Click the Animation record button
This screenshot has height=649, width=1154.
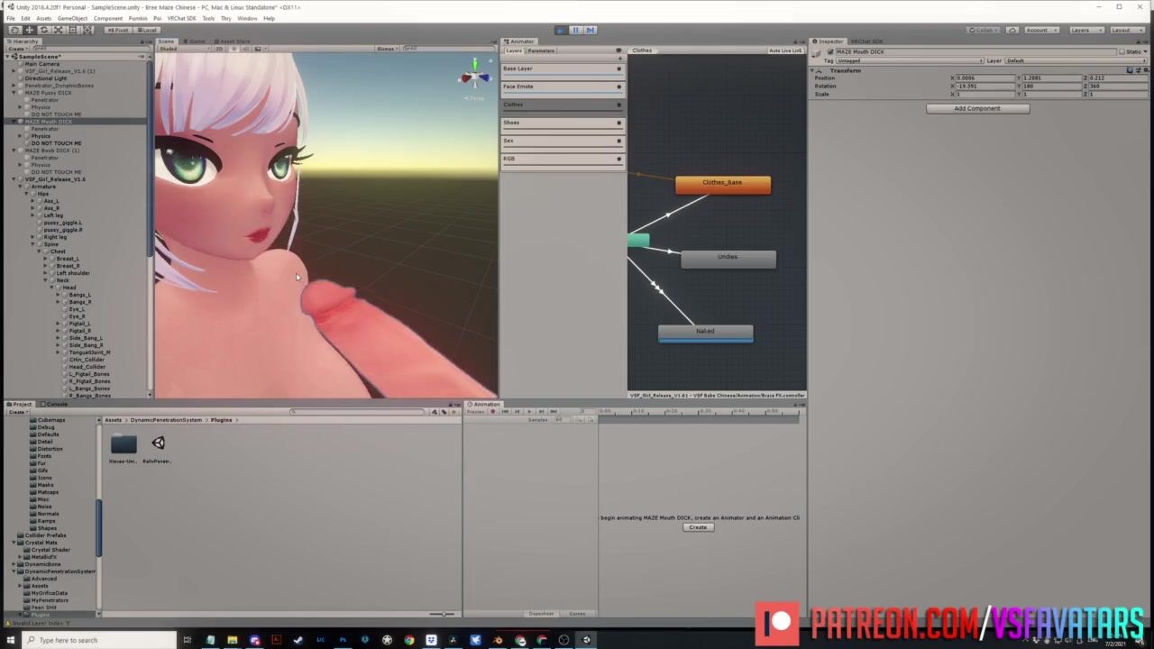pyautogui.click(x=493, y=412)
